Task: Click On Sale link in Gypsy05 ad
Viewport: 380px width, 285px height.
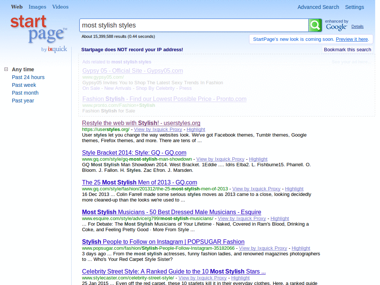Action: click(x=91, y=88)
